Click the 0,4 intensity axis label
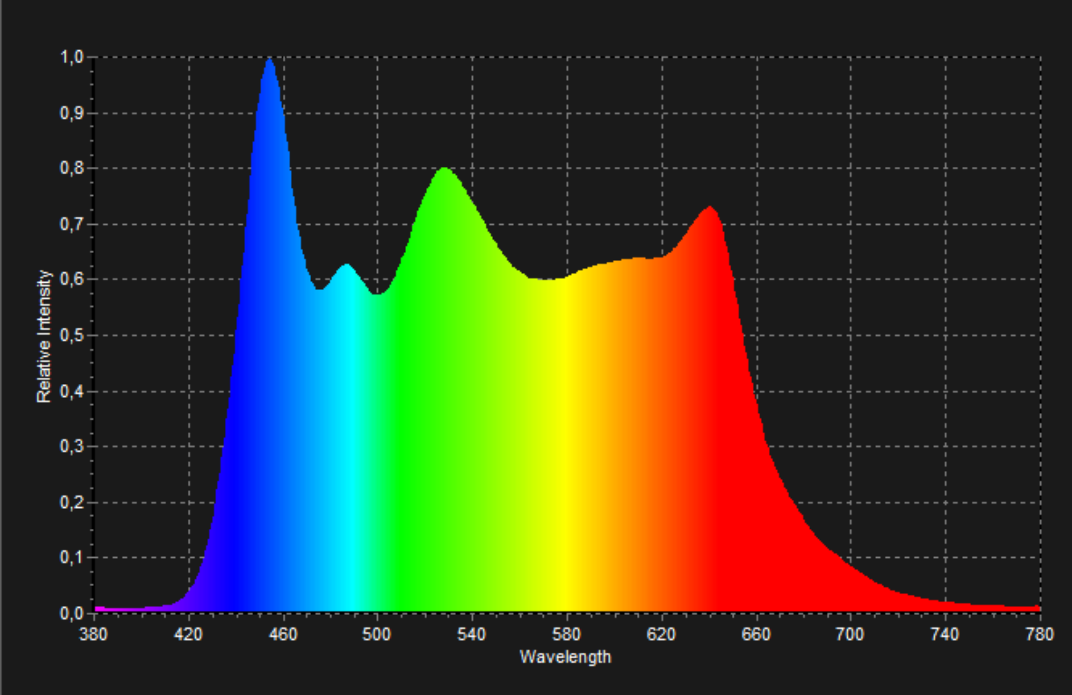The image size is (1072, 695). (x=72, y=391)
